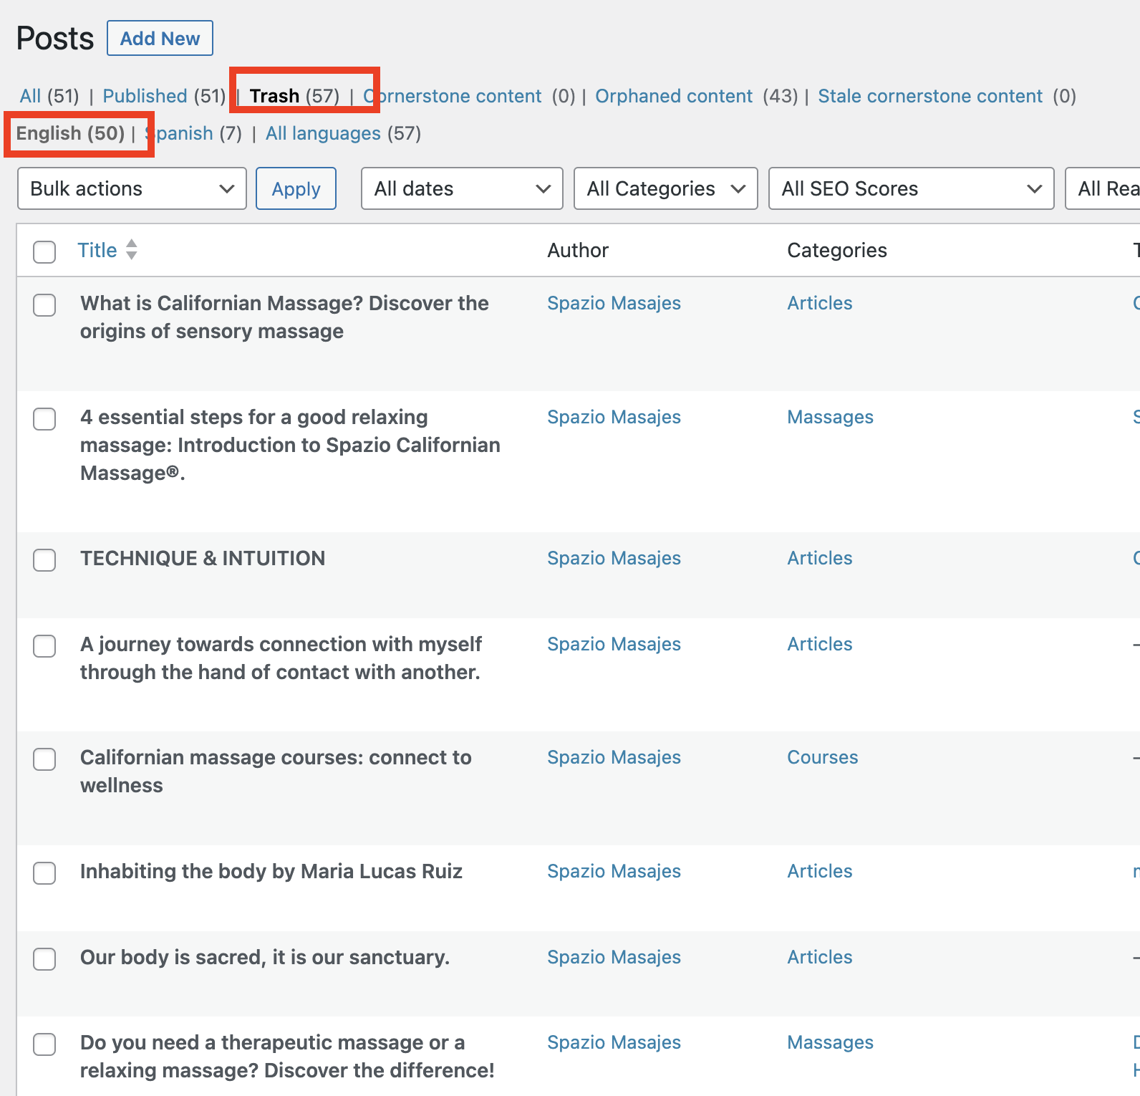Open 'TECHNIQUE & INTUITION' post title
The image size is (1140, 1096).
[203, 558]
